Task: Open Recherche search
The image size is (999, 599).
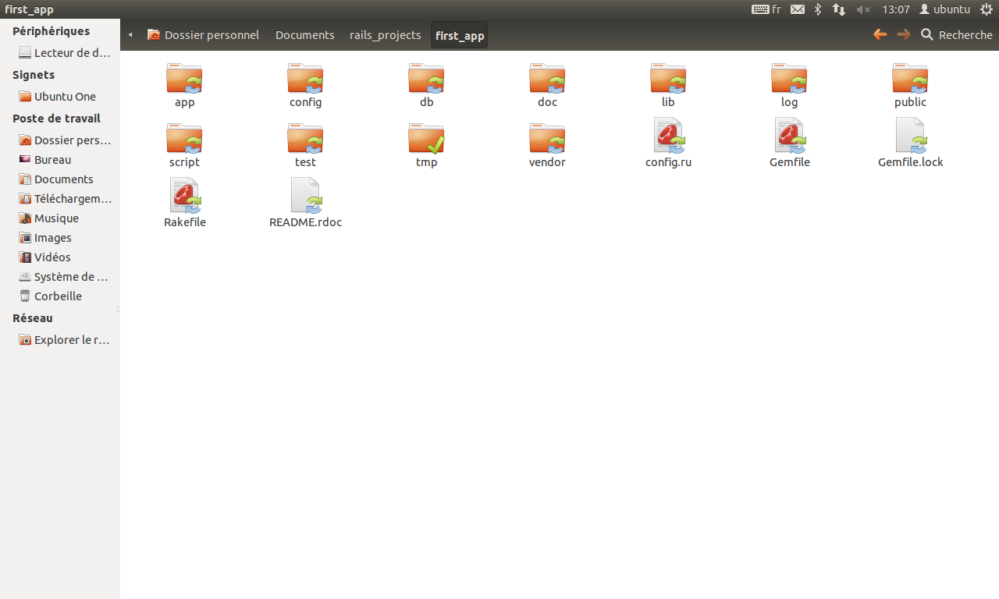Action: coord(957,35)
